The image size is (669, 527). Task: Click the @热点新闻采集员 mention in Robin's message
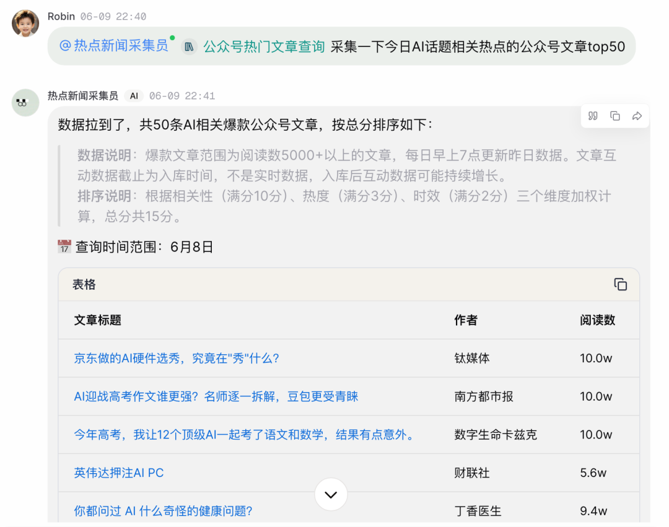coord(113,46)
